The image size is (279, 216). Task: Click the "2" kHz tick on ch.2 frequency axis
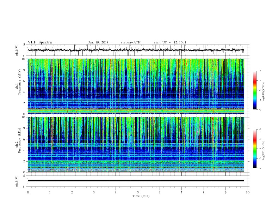point(25,161)
